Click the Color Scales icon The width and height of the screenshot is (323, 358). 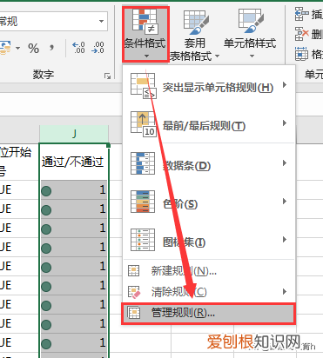(x=143, y=202)
